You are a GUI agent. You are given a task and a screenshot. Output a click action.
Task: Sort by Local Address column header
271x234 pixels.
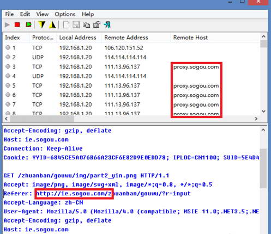[78, 38]
